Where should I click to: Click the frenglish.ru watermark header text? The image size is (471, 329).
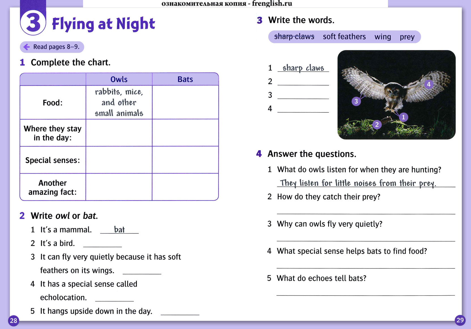coord(227,3)
